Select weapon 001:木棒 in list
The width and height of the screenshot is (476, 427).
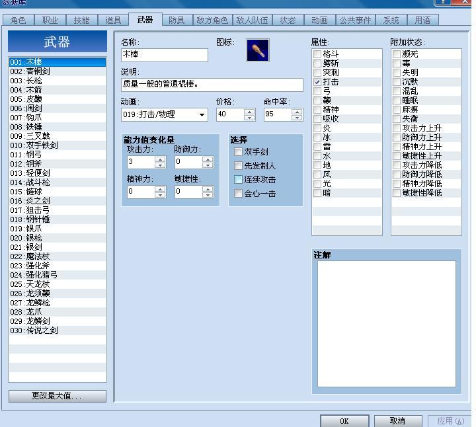click(58, 62)
